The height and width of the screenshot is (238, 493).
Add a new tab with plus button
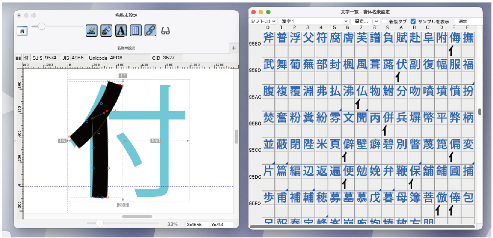(x=233, y=48)
